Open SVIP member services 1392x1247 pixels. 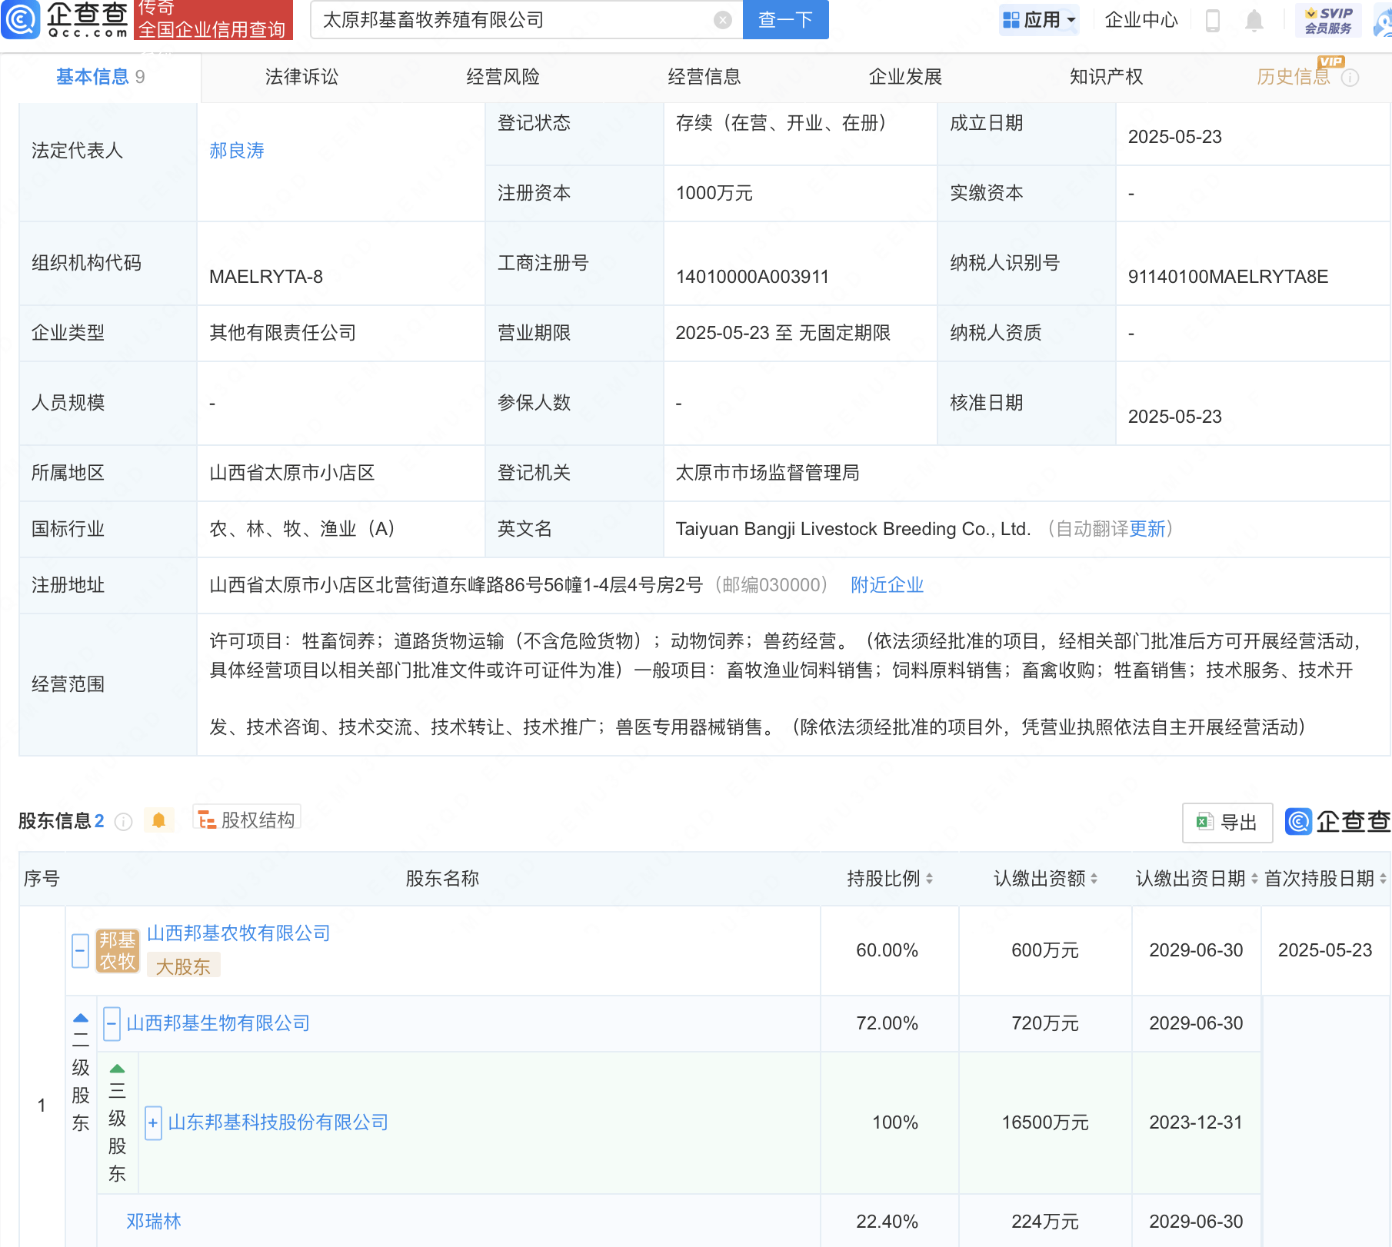coord(1328,20)
